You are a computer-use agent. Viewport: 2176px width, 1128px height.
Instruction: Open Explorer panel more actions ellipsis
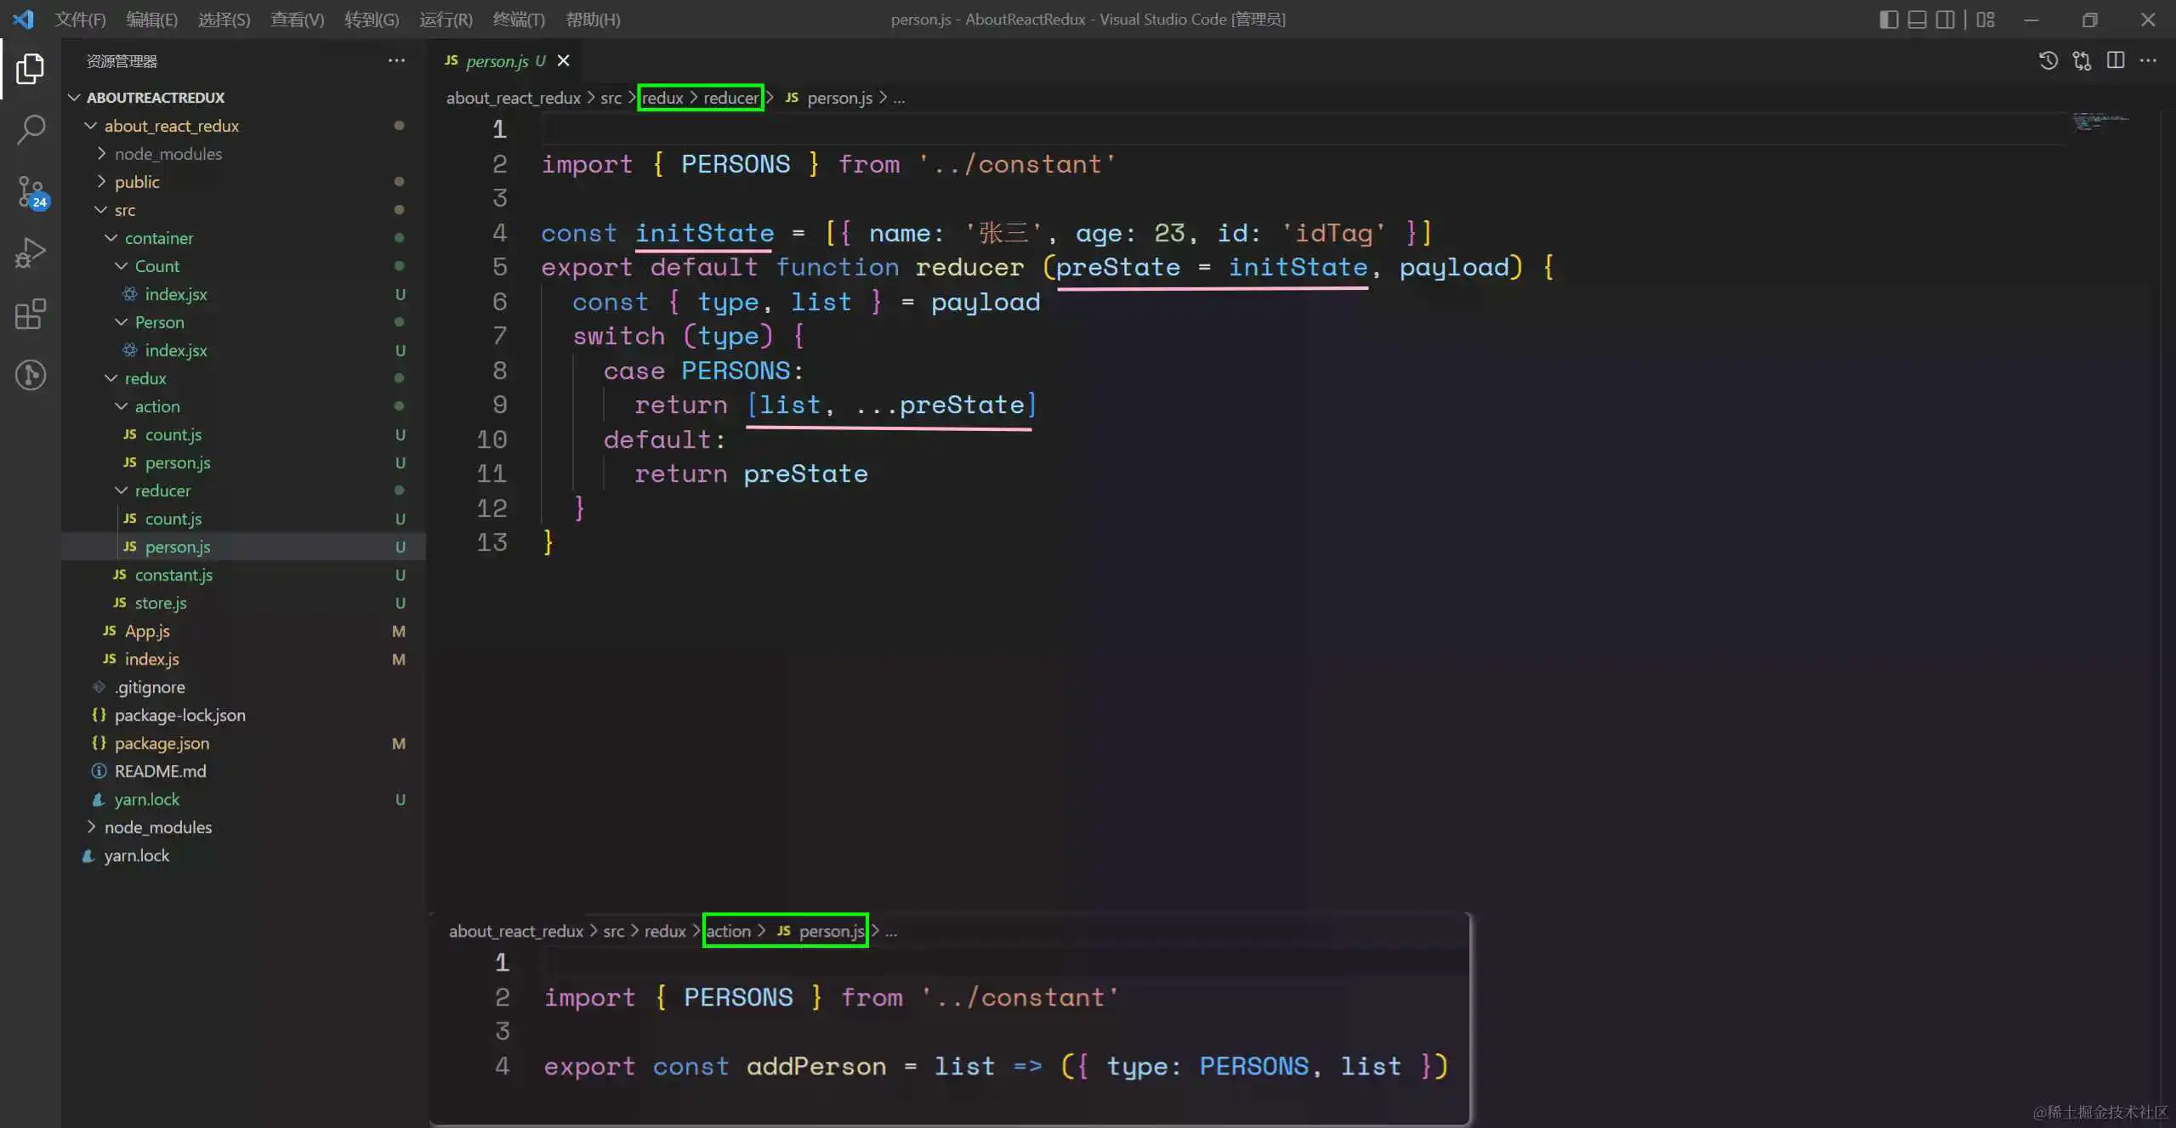396,60
